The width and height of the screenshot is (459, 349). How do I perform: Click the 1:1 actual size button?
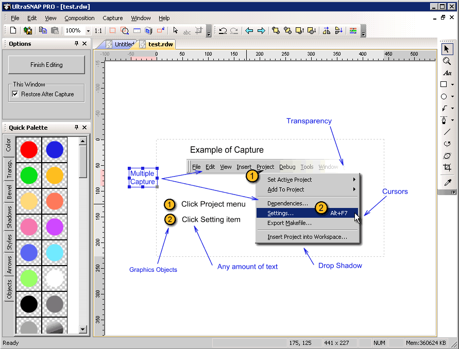point(98,31)
